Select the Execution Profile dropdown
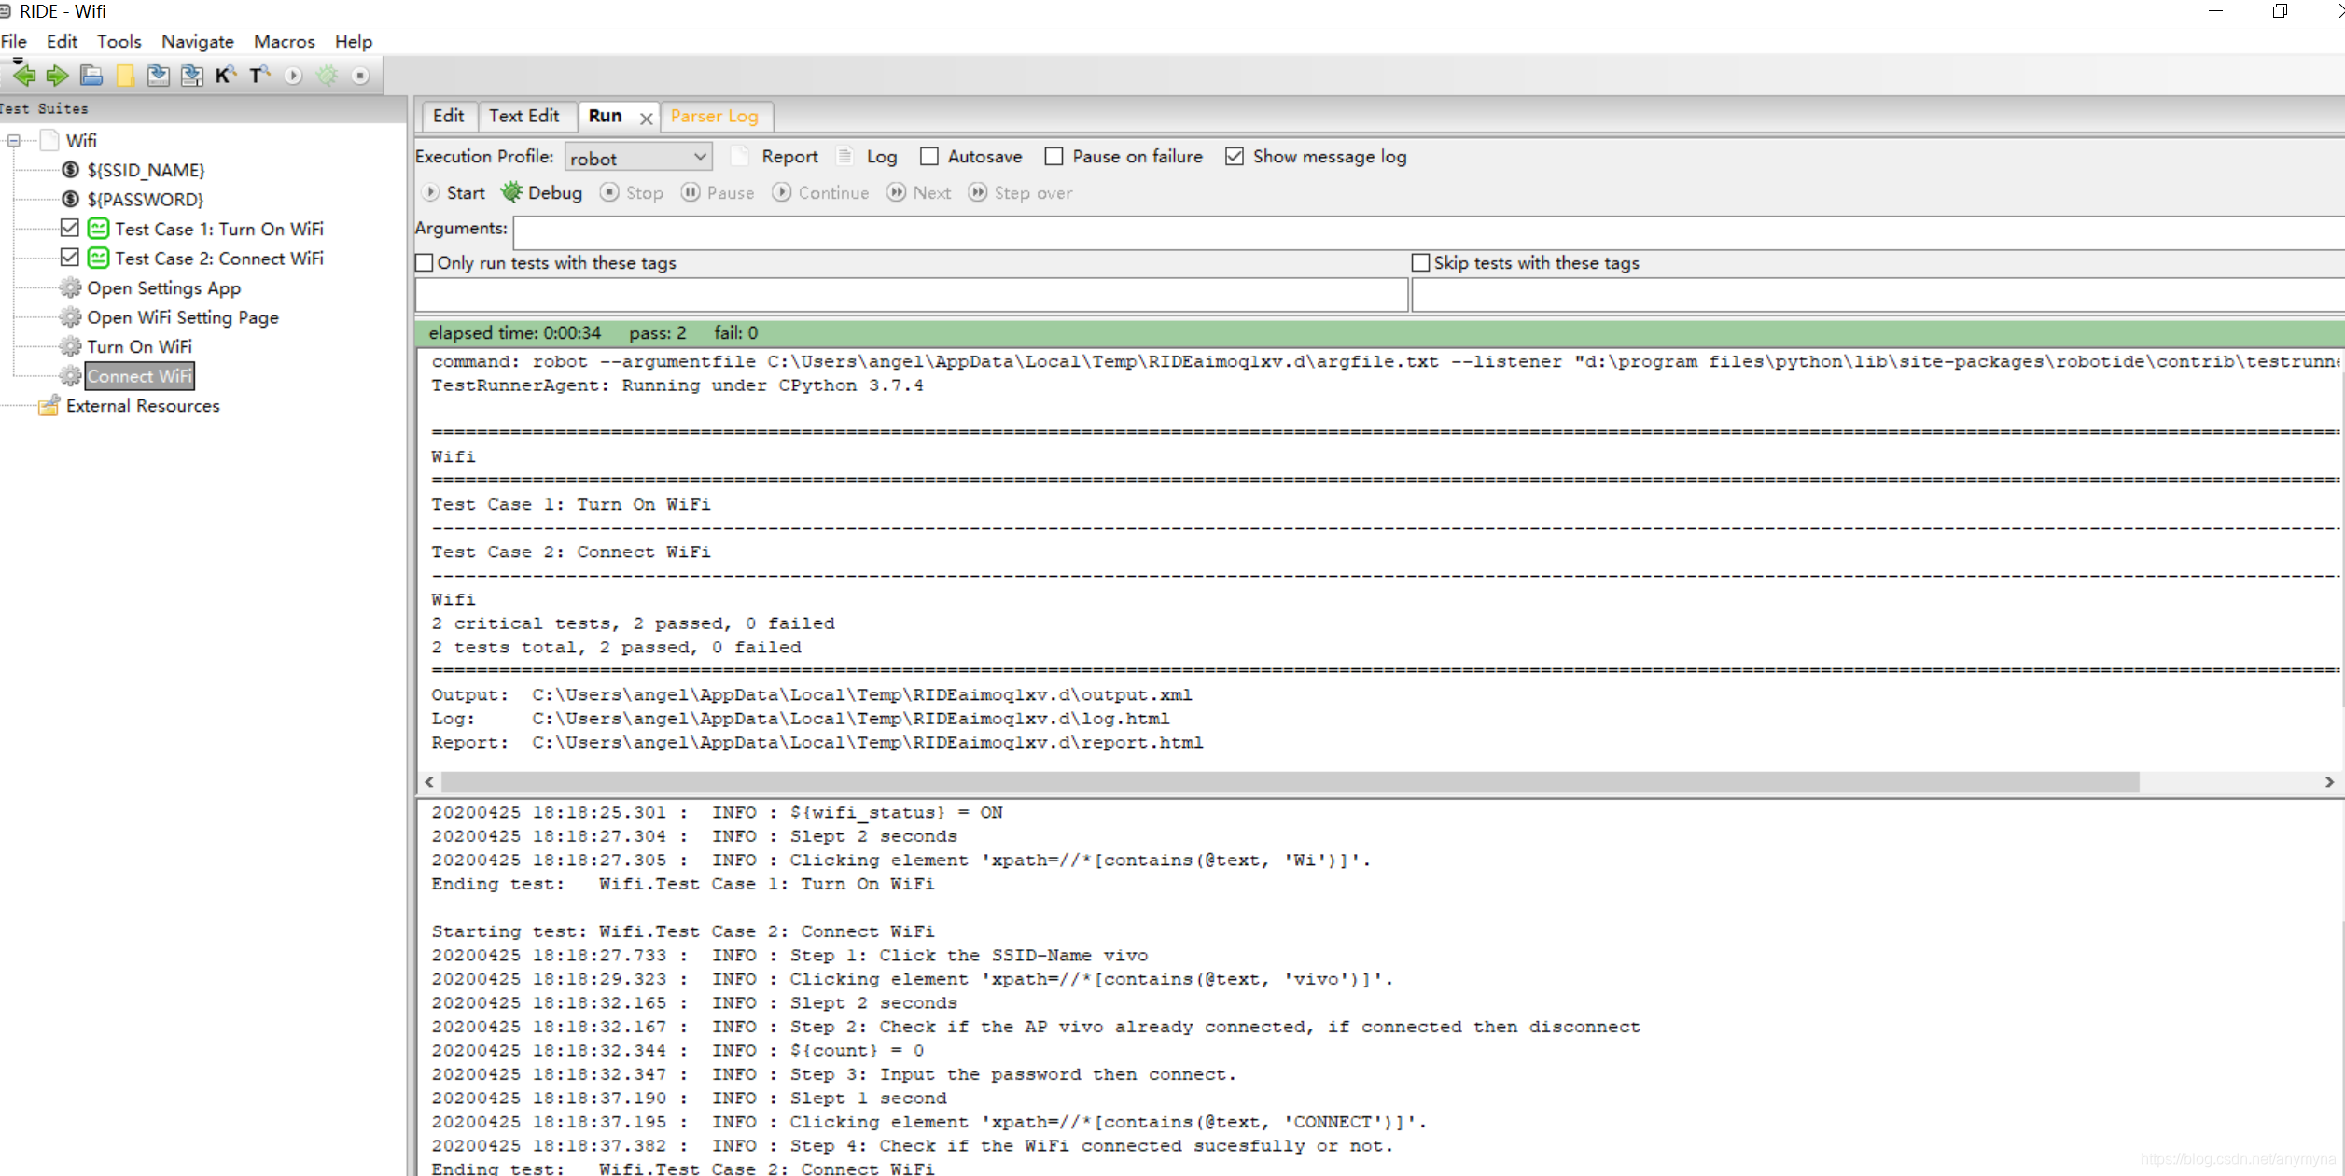 638,156
